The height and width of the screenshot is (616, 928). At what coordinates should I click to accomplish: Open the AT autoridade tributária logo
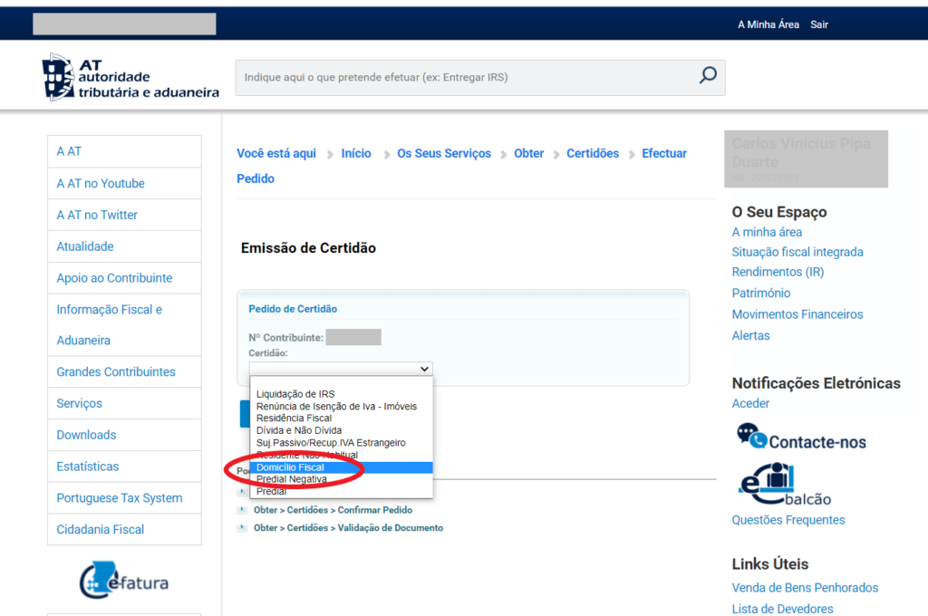click(130, 77)
